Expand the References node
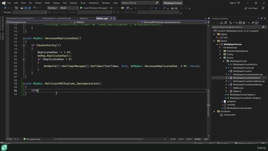This screenshot has height=151, width=268. coord(220,48)
